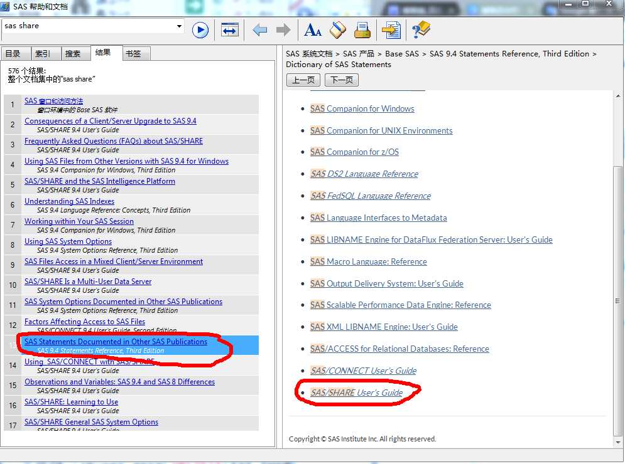Click the 上一页 button
Screen dimensions: 625x464
coord(303,80)
